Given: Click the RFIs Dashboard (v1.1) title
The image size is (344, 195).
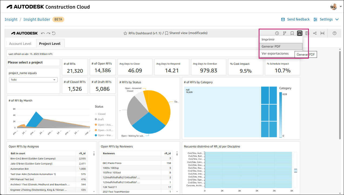Looking at the screenshot, I should pyautogui.click(x=145, y=33).
